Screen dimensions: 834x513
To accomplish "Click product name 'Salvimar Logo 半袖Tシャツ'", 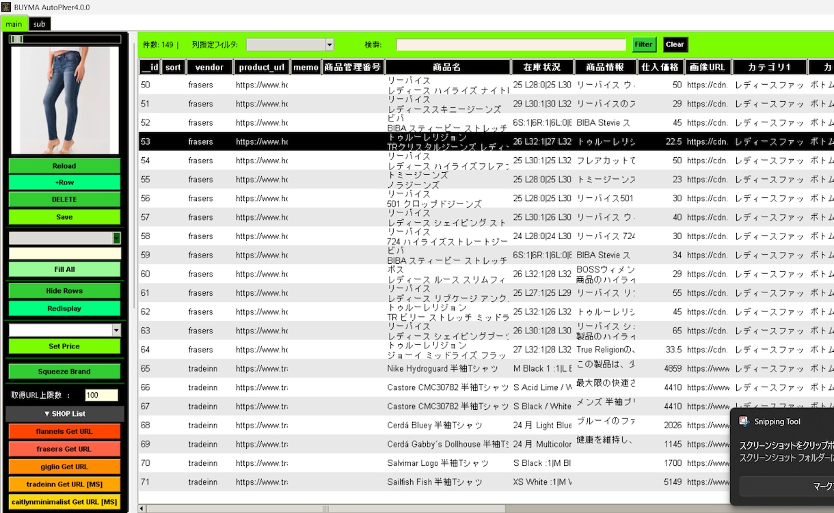I will (x=438, y=462).
